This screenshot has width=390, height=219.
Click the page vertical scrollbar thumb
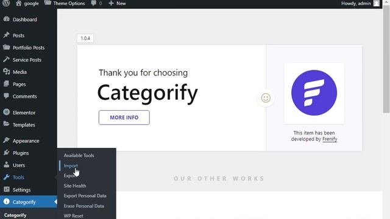tap(386, 59)
